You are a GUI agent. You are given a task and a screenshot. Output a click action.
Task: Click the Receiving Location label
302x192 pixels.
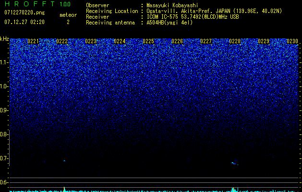tap(112, 11)
